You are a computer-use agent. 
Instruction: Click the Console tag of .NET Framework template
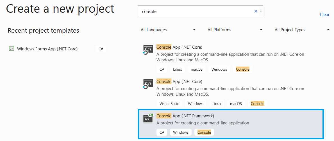(204, 132)
